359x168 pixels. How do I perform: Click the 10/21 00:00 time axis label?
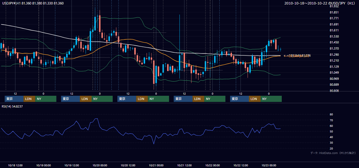(x=156, y=165)
